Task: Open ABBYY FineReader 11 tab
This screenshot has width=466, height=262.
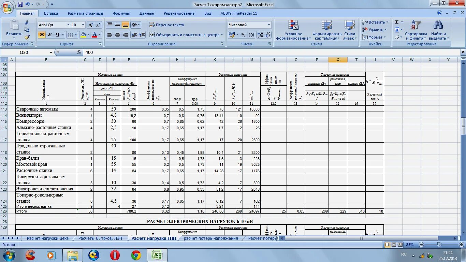Action: click(238, 13)
